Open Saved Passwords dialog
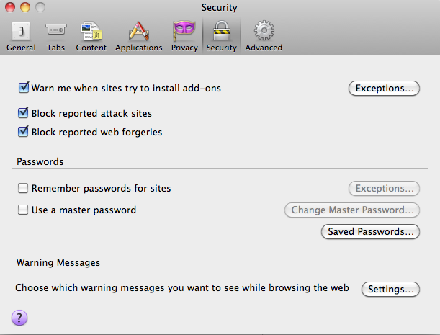Viewport: 440px width, 335px height. [x=370, y=232]
